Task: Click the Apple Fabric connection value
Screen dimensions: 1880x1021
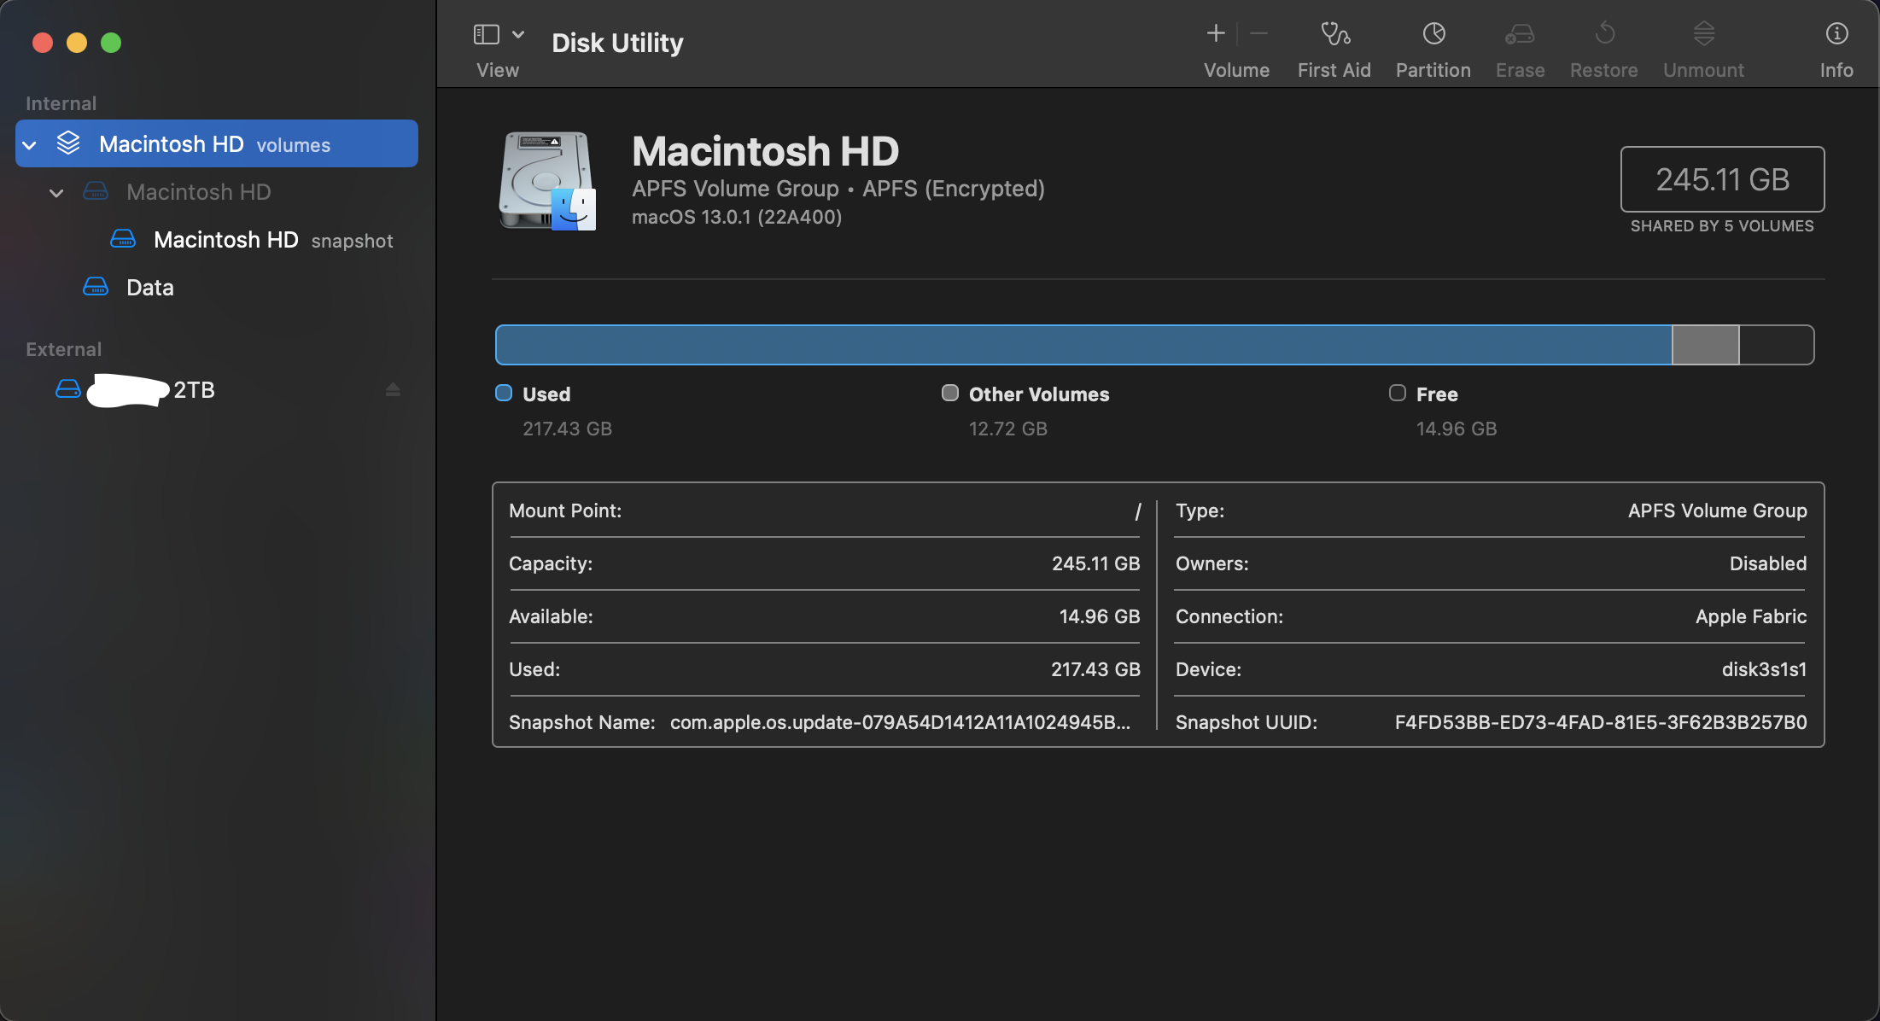Action: 1751,616
